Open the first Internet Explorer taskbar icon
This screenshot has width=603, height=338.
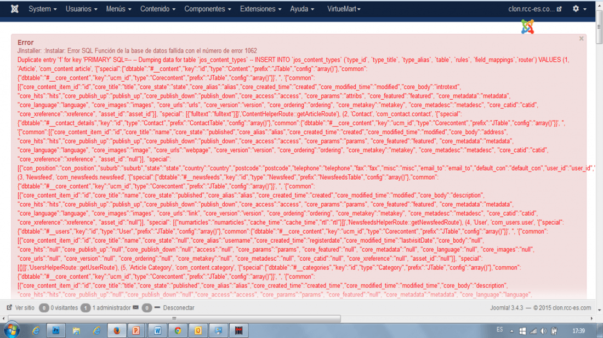pyautogui.click(x=36, y=330)
